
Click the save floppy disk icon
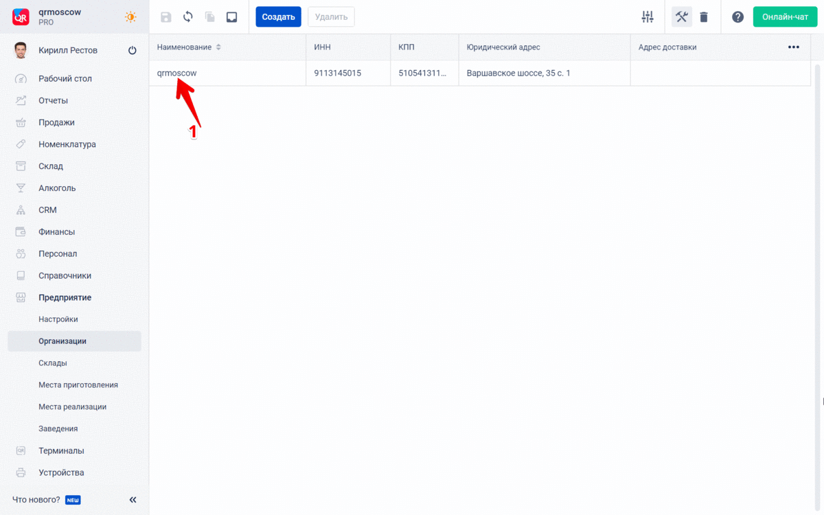[165, 17]
